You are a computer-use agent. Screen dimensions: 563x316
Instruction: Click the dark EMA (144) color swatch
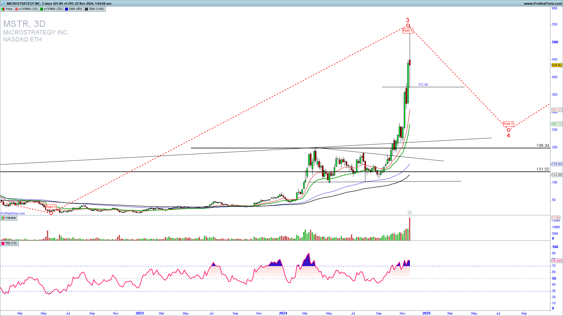[x=86, y=9]
